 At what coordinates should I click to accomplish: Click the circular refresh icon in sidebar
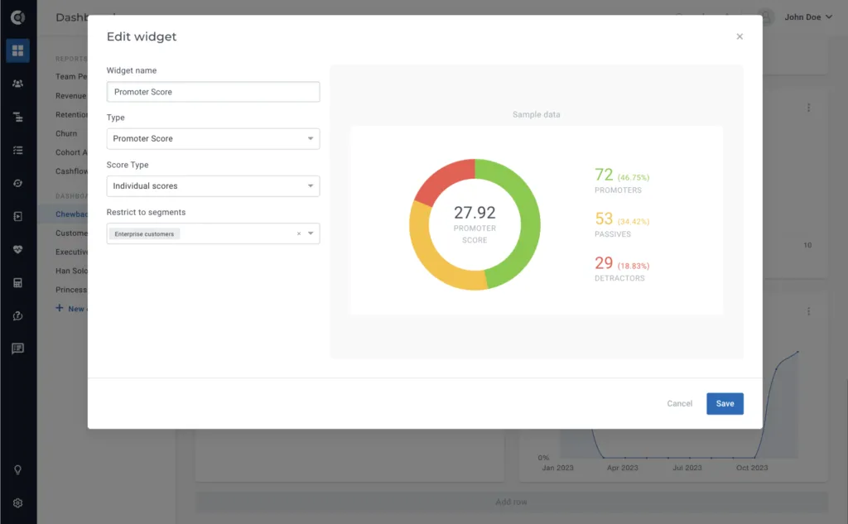[18, 183]
